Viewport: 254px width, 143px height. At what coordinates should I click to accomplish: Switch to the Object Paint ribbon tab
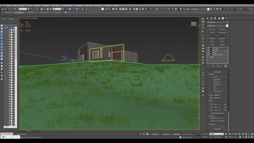pos(44,12)
